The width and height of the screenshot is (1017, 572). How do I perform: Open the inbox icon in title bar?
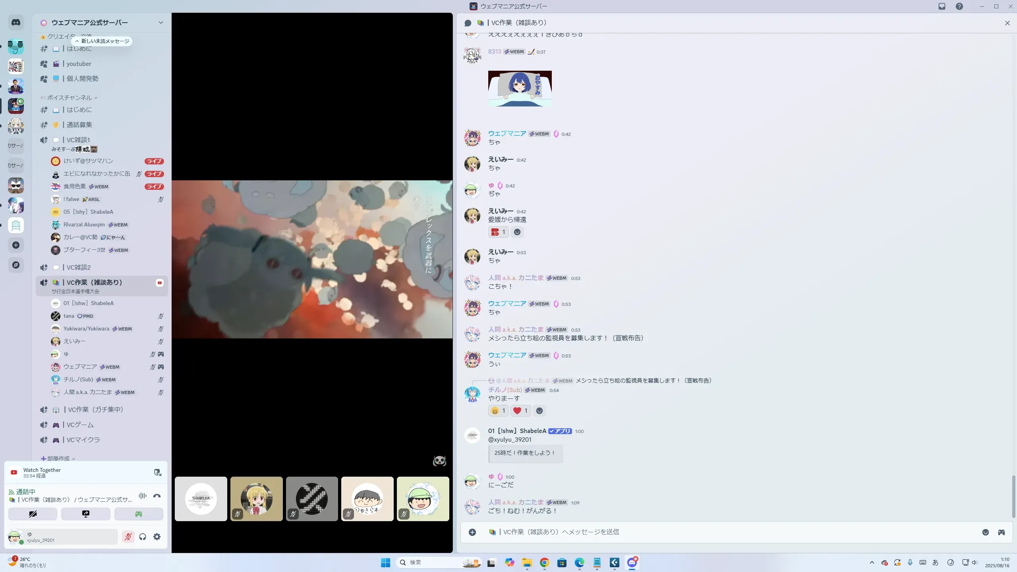click(942, 6)
